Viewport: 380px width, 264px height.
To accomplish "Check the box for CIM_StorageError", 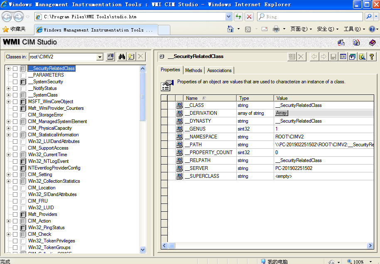I will [x=15, y=115].
